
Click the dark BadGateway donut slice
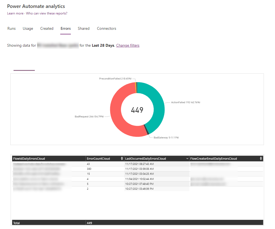click(x=147, y=132)
